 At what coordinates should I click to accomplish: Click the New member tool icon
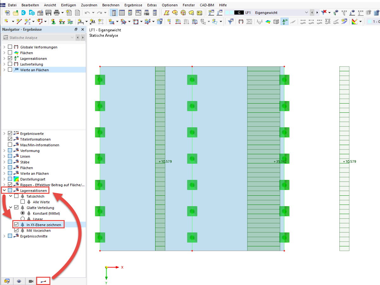point(28,22)
